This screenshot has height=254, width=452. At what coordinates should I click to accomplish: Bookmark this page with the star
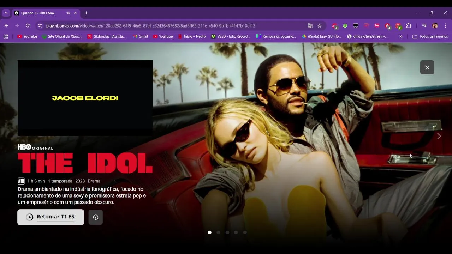(x=320, y=26)
